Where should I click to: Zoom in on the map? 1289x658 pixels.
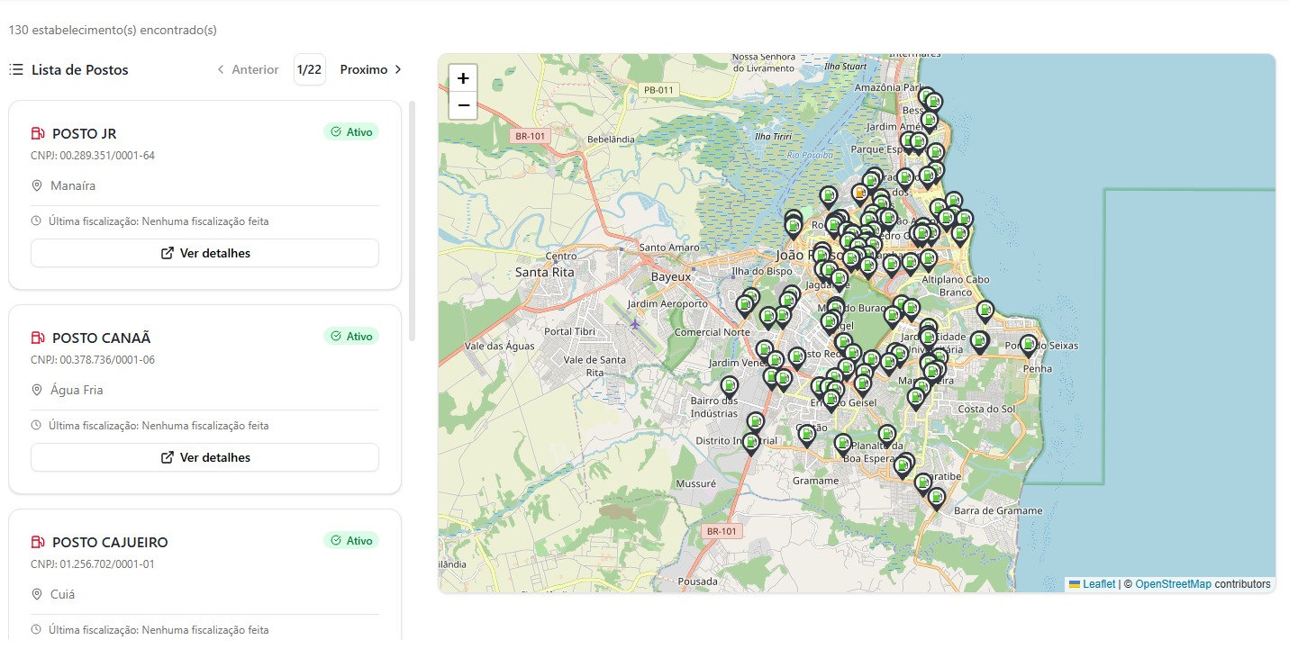[x=463, y=78]
